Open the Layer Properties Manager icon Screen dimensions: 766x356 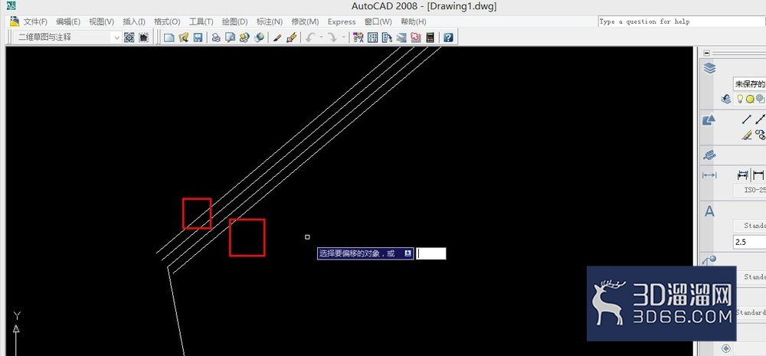click(x=726, y=99)
